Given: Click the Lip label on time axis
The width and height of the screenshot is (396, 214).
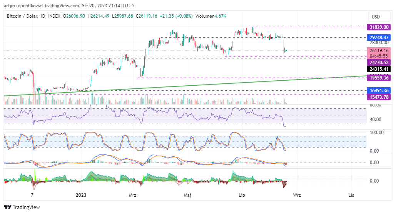Looking at the screenshot, I should point(242,195).
